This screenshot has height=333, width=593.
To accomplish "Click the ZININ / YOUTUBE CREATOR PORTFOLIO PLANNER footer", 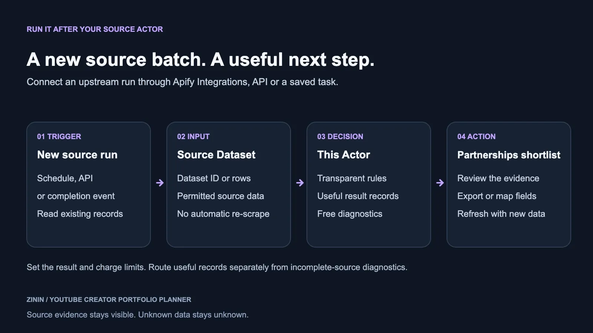I will tap(109, 300).
